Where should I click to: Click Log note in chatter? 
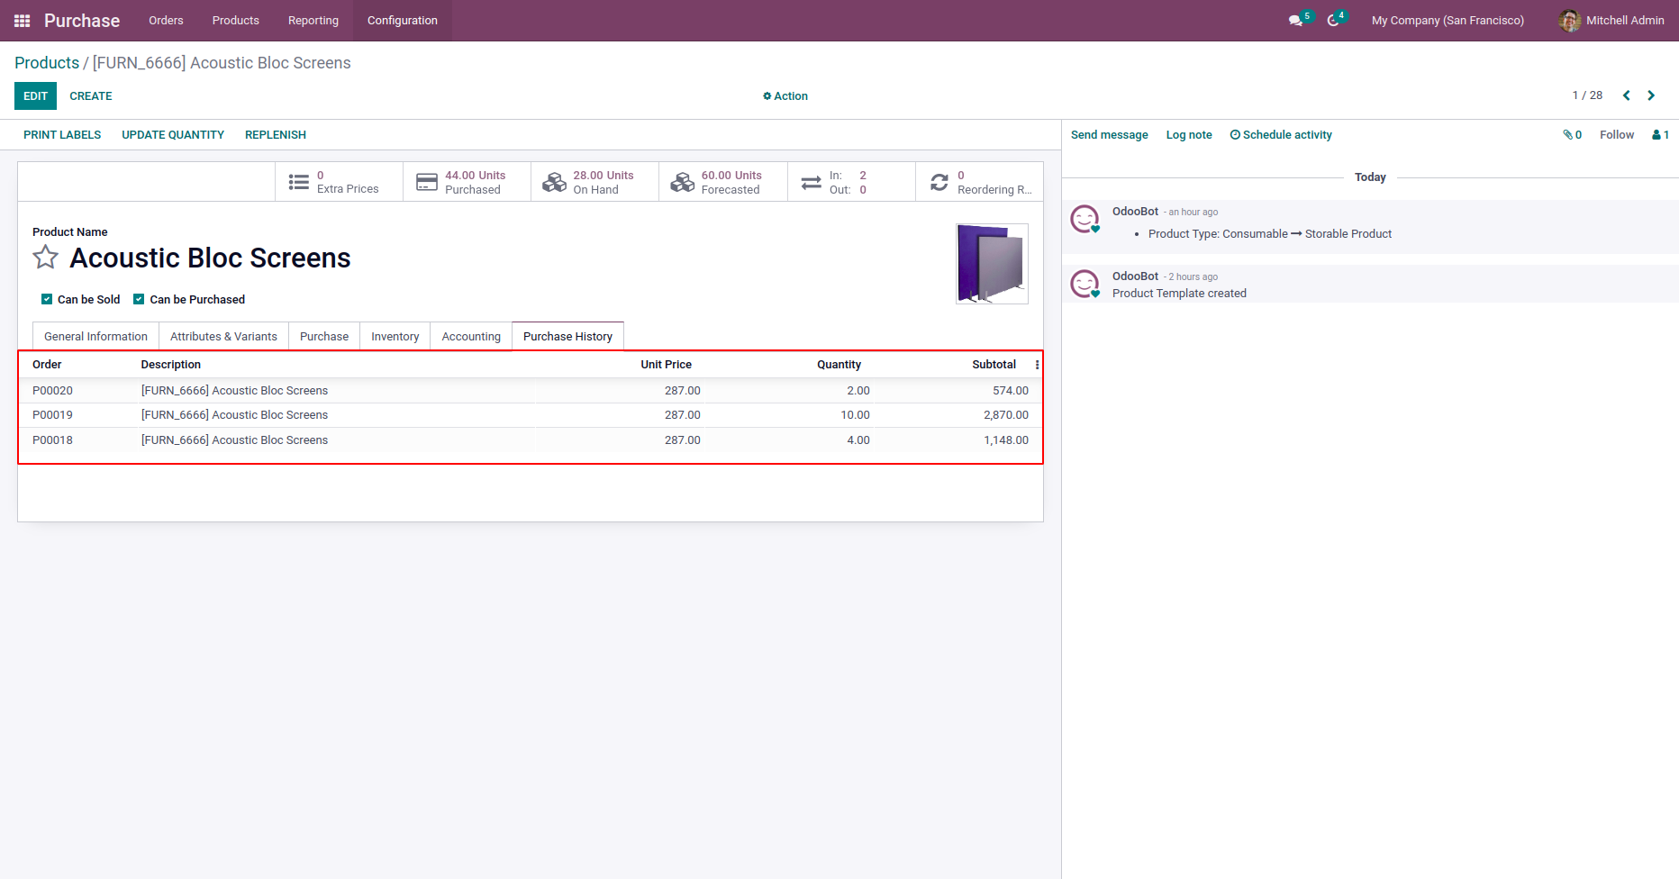coord(1189,135)
